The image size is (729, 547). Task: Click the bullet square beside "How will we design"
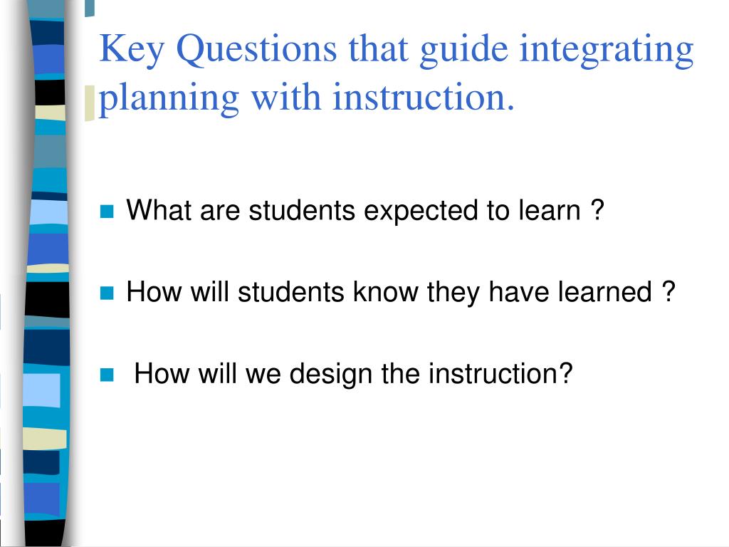click(107, 375)
